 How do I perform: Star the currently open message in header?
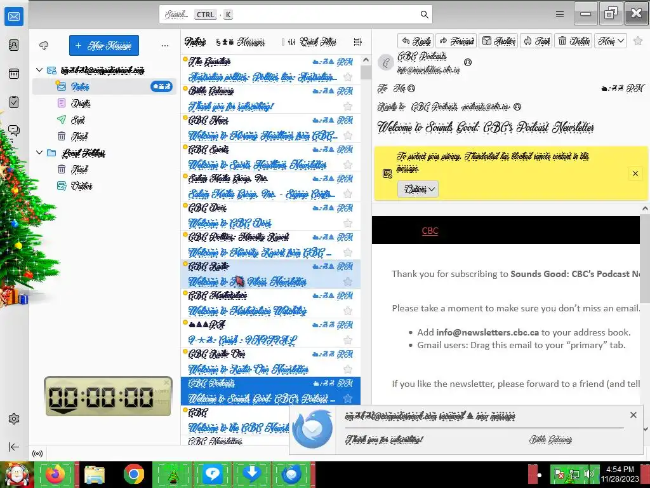(x=638, y=41)
